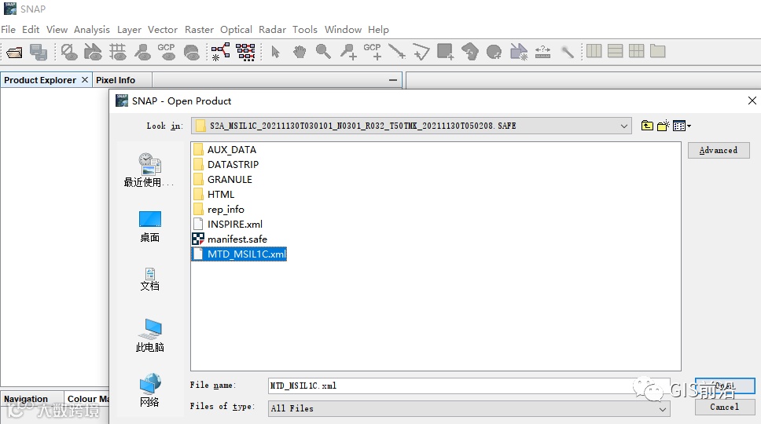Screen dimensions: 761x424
Task: Click the Open Product folder toolbar icon
Action: 15,52
